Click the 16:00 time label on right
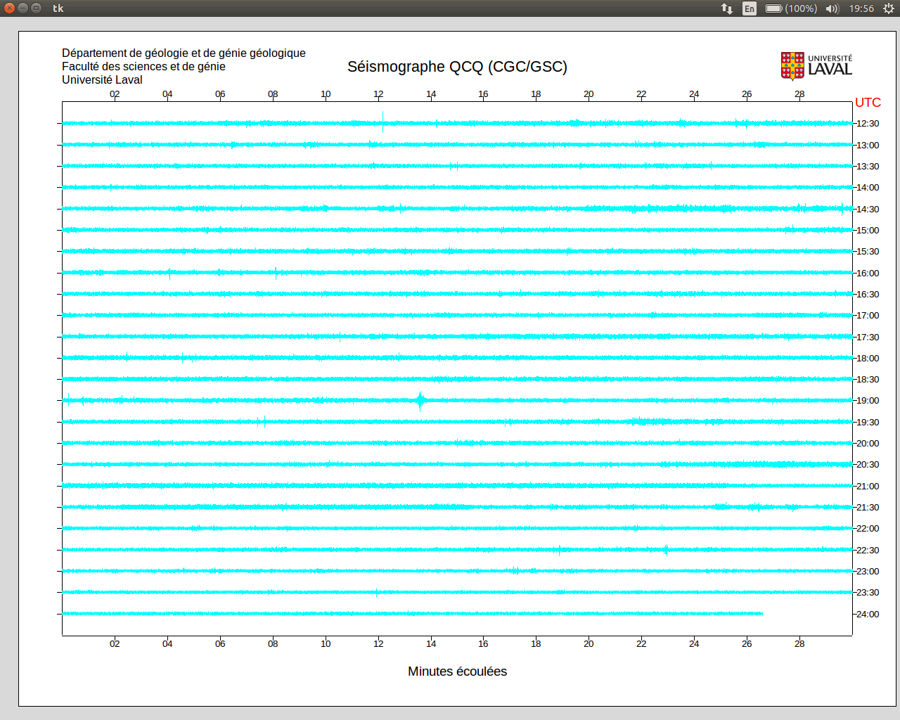The height and width of the screenshot is (720, 900). (x=867, y=274)
